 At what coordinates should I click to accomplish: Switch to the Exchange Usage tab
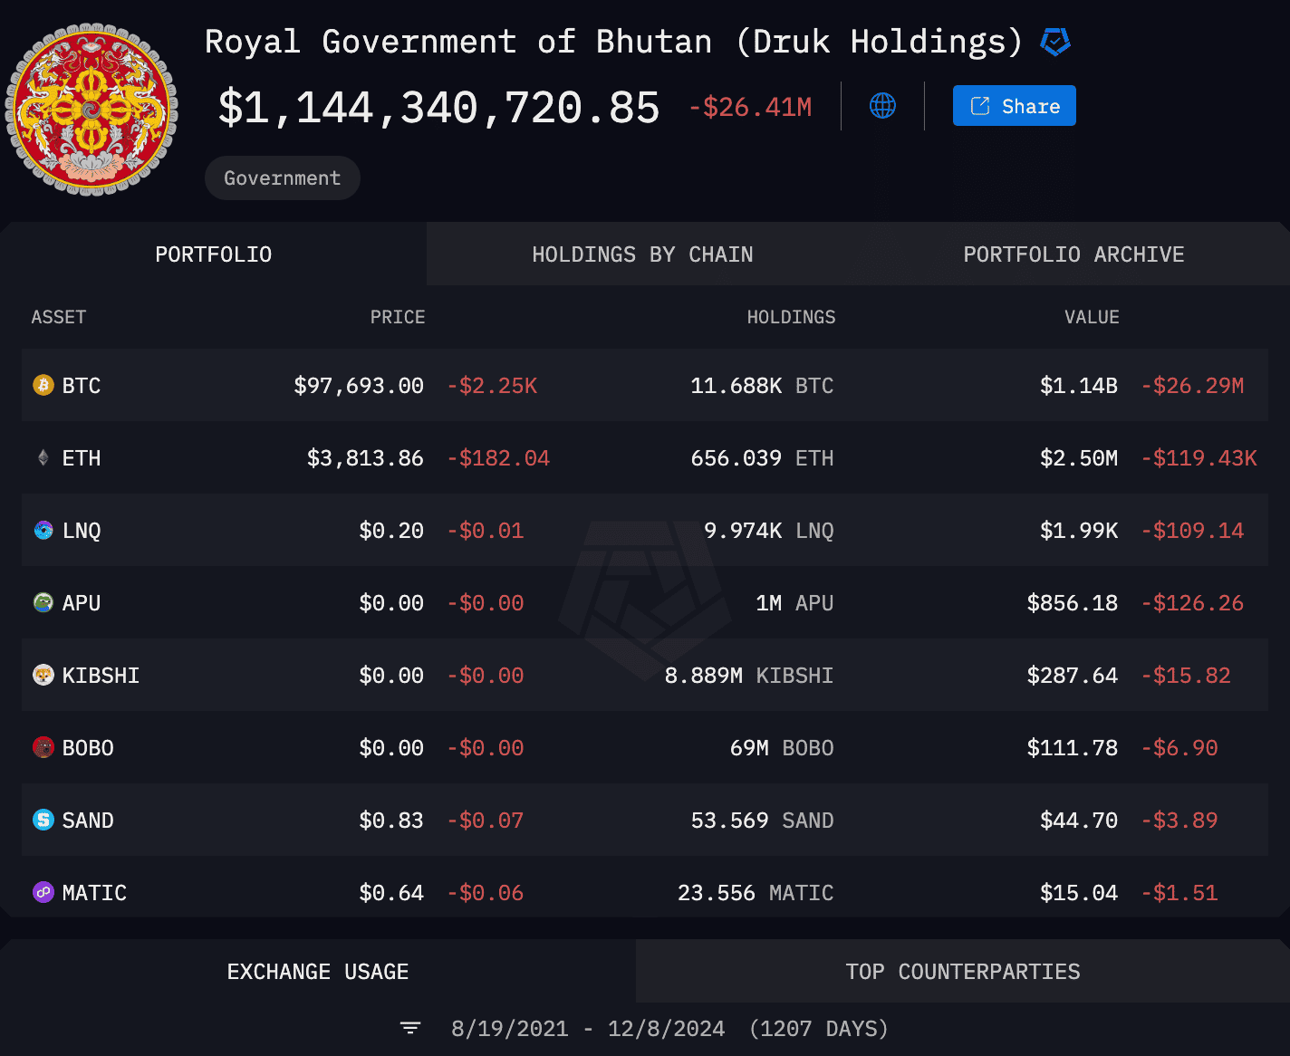click(x=318, y=971)
